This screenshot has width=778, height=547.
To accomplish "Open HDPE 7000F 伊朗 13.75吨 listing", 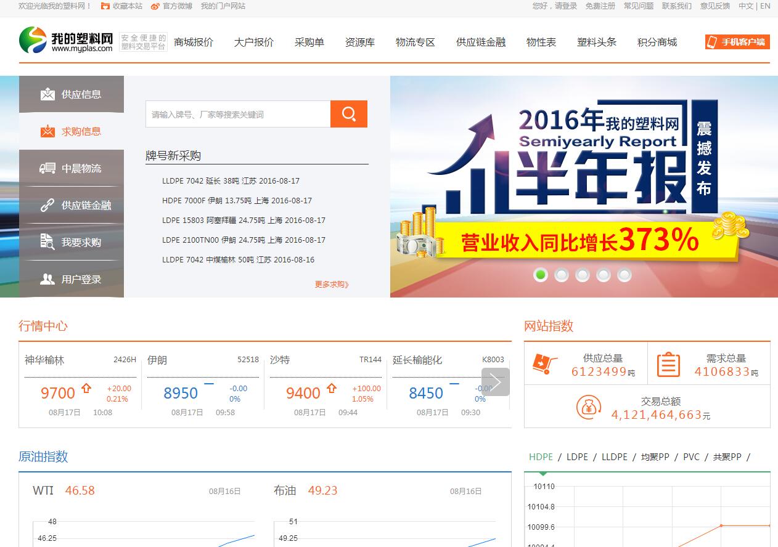I will tap(237, 201).
